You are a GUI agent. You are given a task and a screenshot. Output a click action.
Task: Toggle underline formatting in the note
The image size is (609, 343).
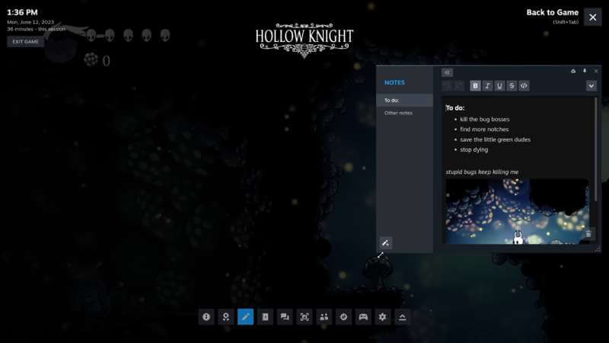coord(499,86)
